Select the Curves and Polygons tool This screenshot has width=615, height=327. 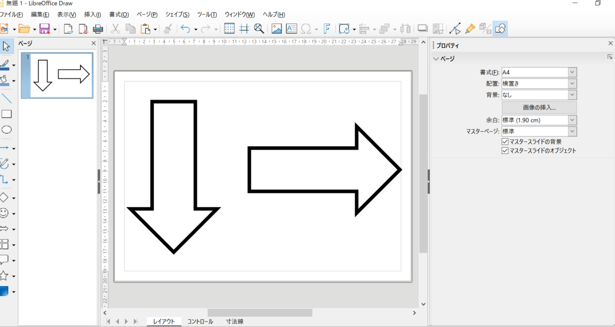point(4,164)
